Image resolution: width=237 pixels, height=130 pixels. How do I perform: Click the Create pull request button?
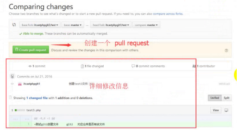pyautogui.click(x=31, y=50)
